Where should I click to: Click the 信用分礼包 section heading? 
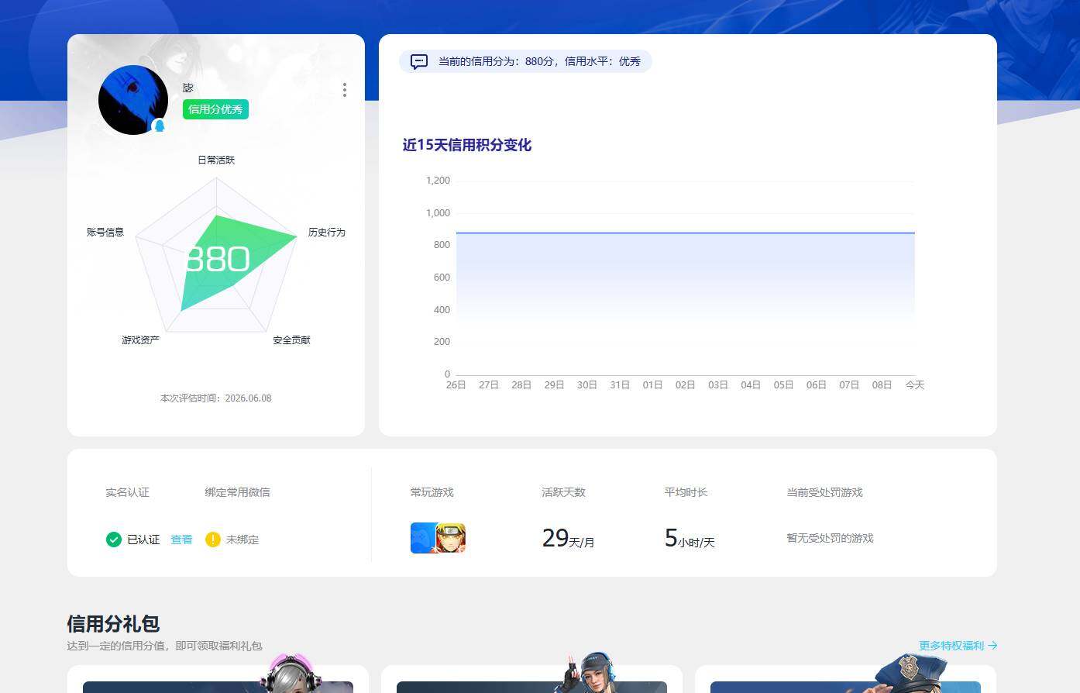(113, 624)
